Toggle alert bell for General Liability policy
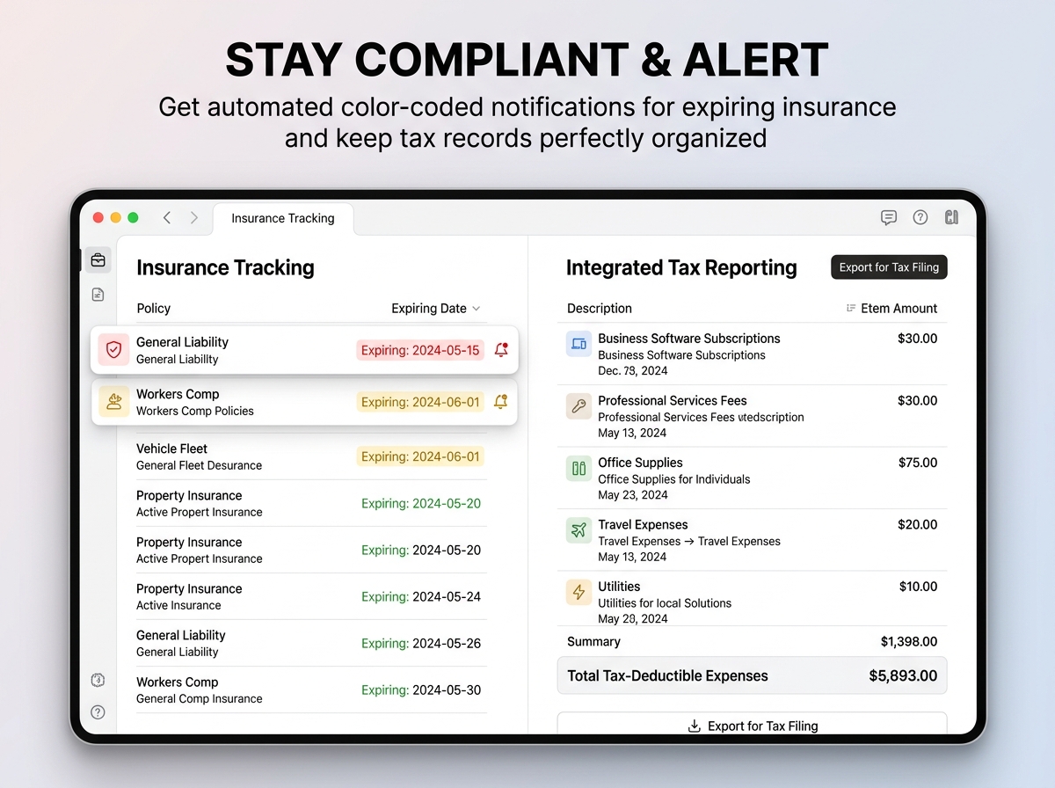 click(x=501, y=350)
